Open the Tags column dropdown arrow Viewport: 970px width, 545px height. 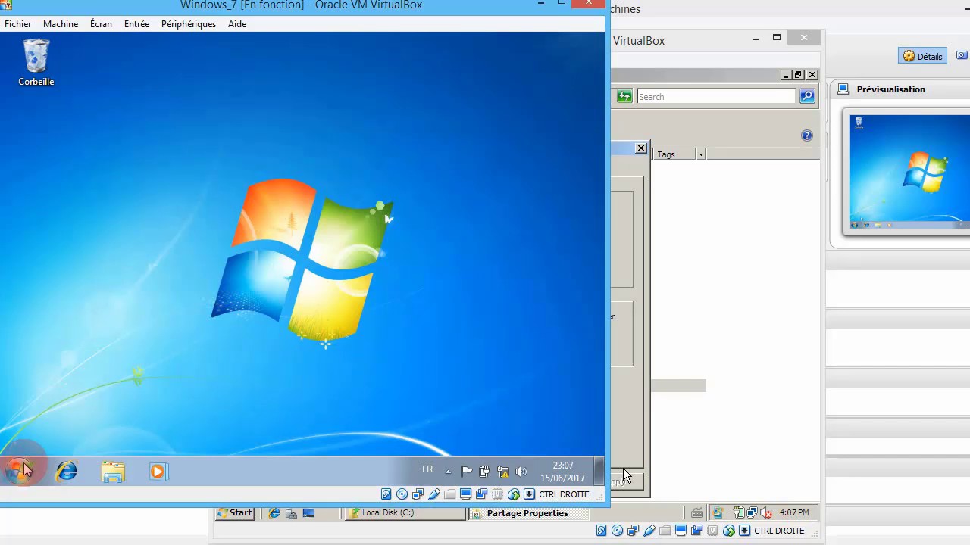(701, 154)
